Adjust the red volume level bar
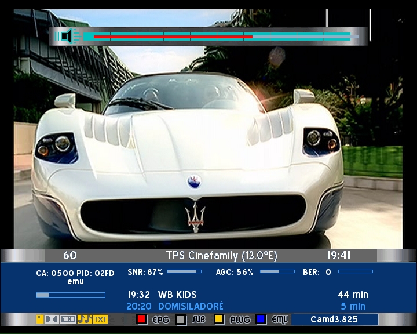 173,37
